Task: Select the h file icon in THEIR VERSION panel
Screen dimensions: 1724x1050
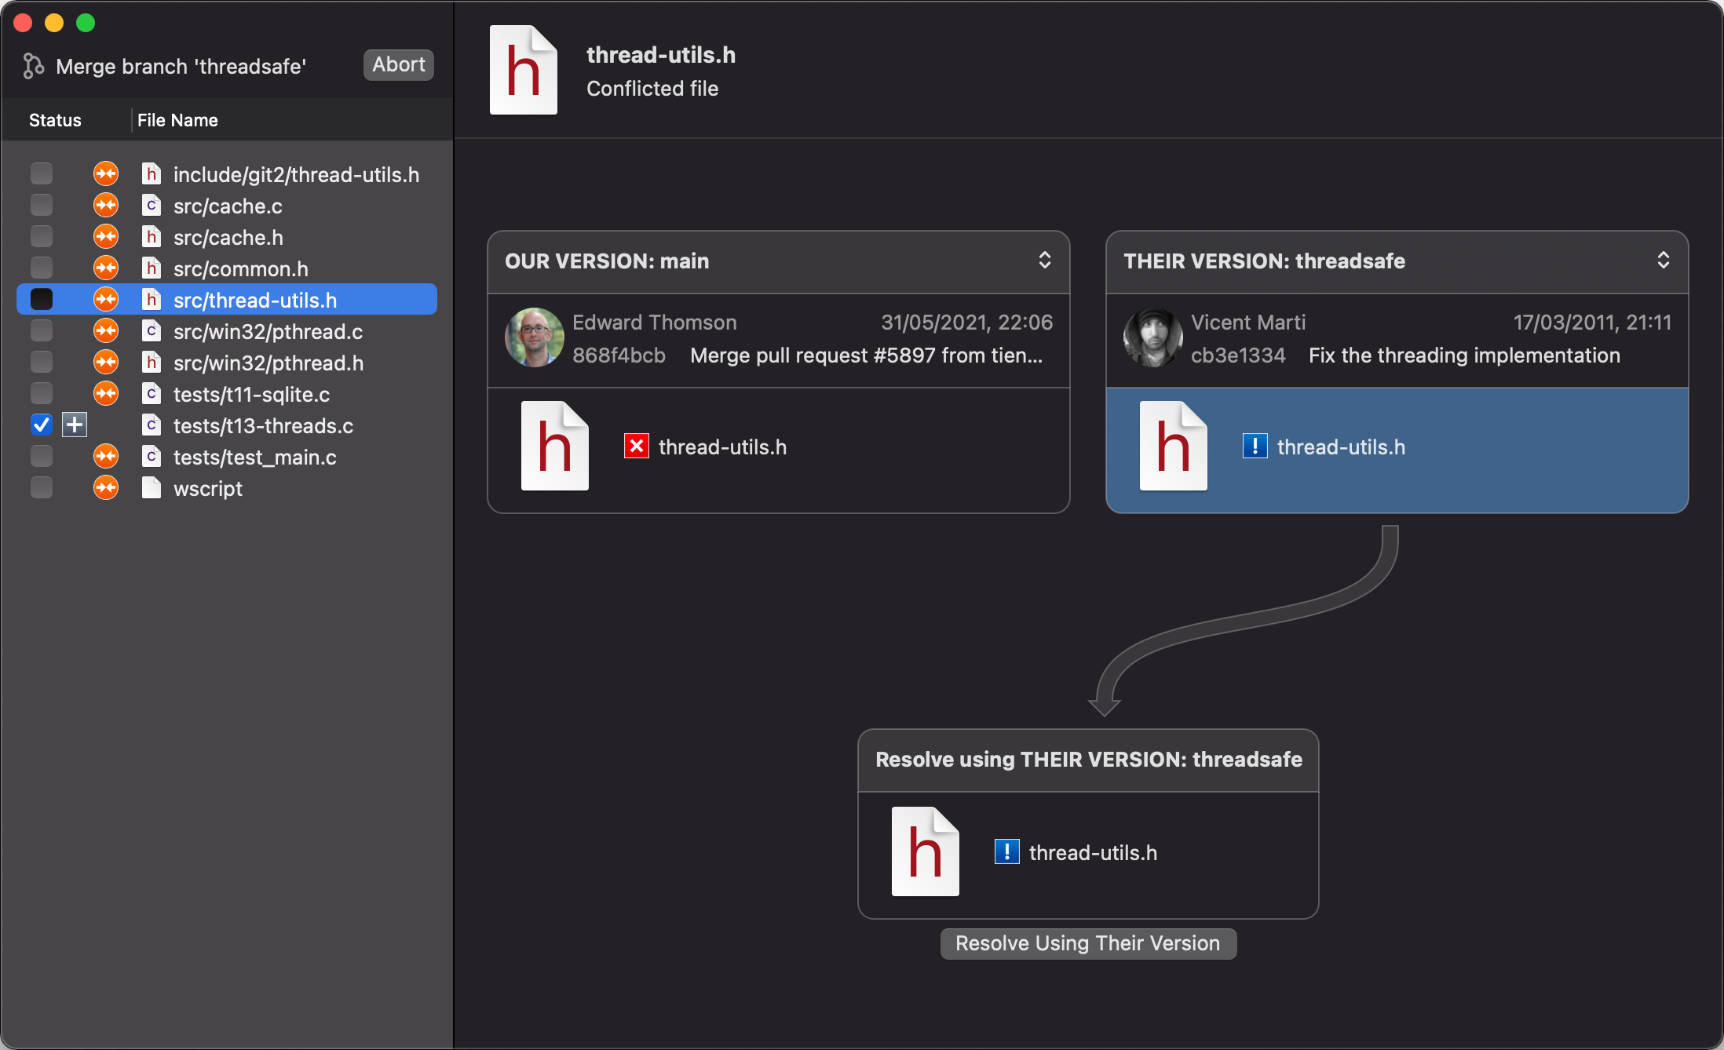Action: (1174, 446)
